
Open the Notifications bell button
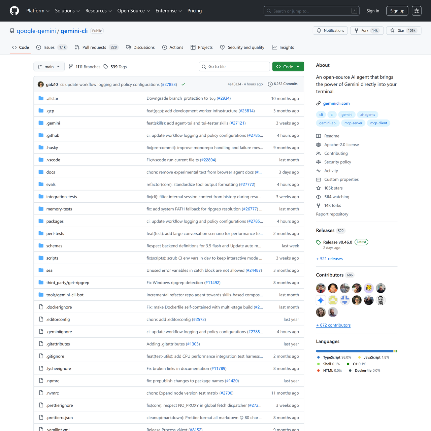[331, 31]
